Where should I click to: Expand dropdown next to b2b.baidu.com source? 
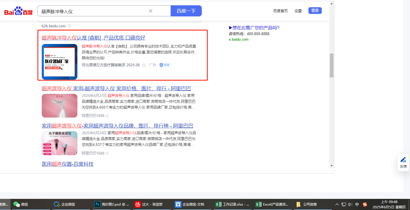(70, 26)
